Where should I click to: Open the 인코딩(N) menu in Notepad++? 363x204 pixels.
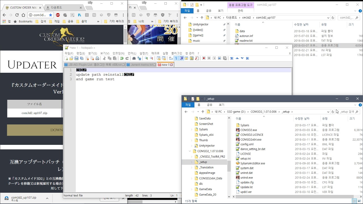tap(119, 53)
